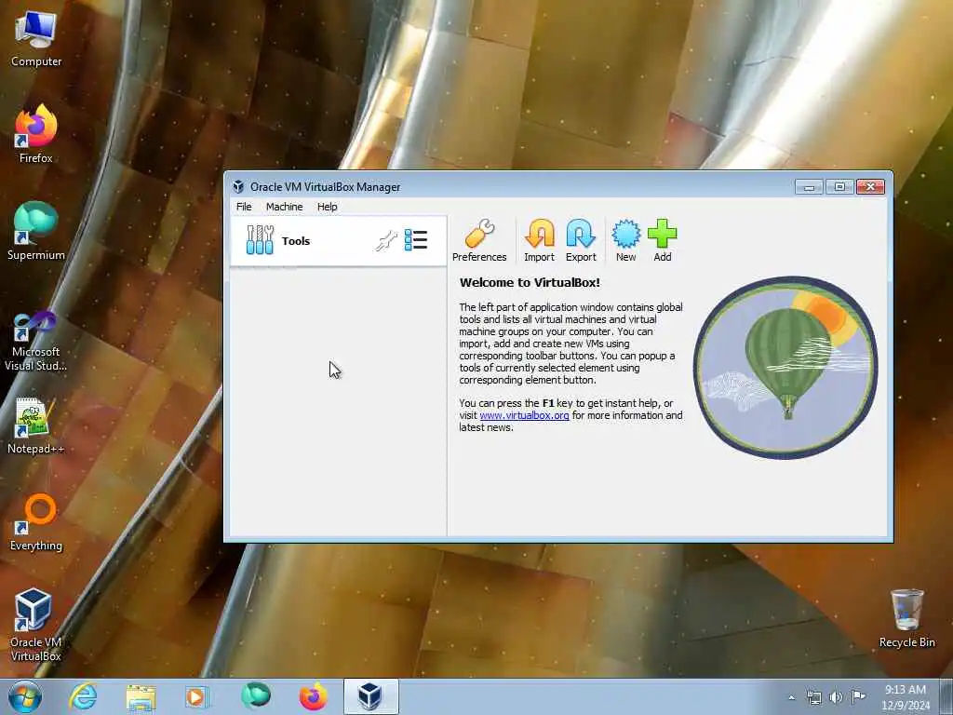The width and height of the screenshot is (953, 715).
Task: Minimize the VirtualBox Manager window
Action: (x=809, y=186)
